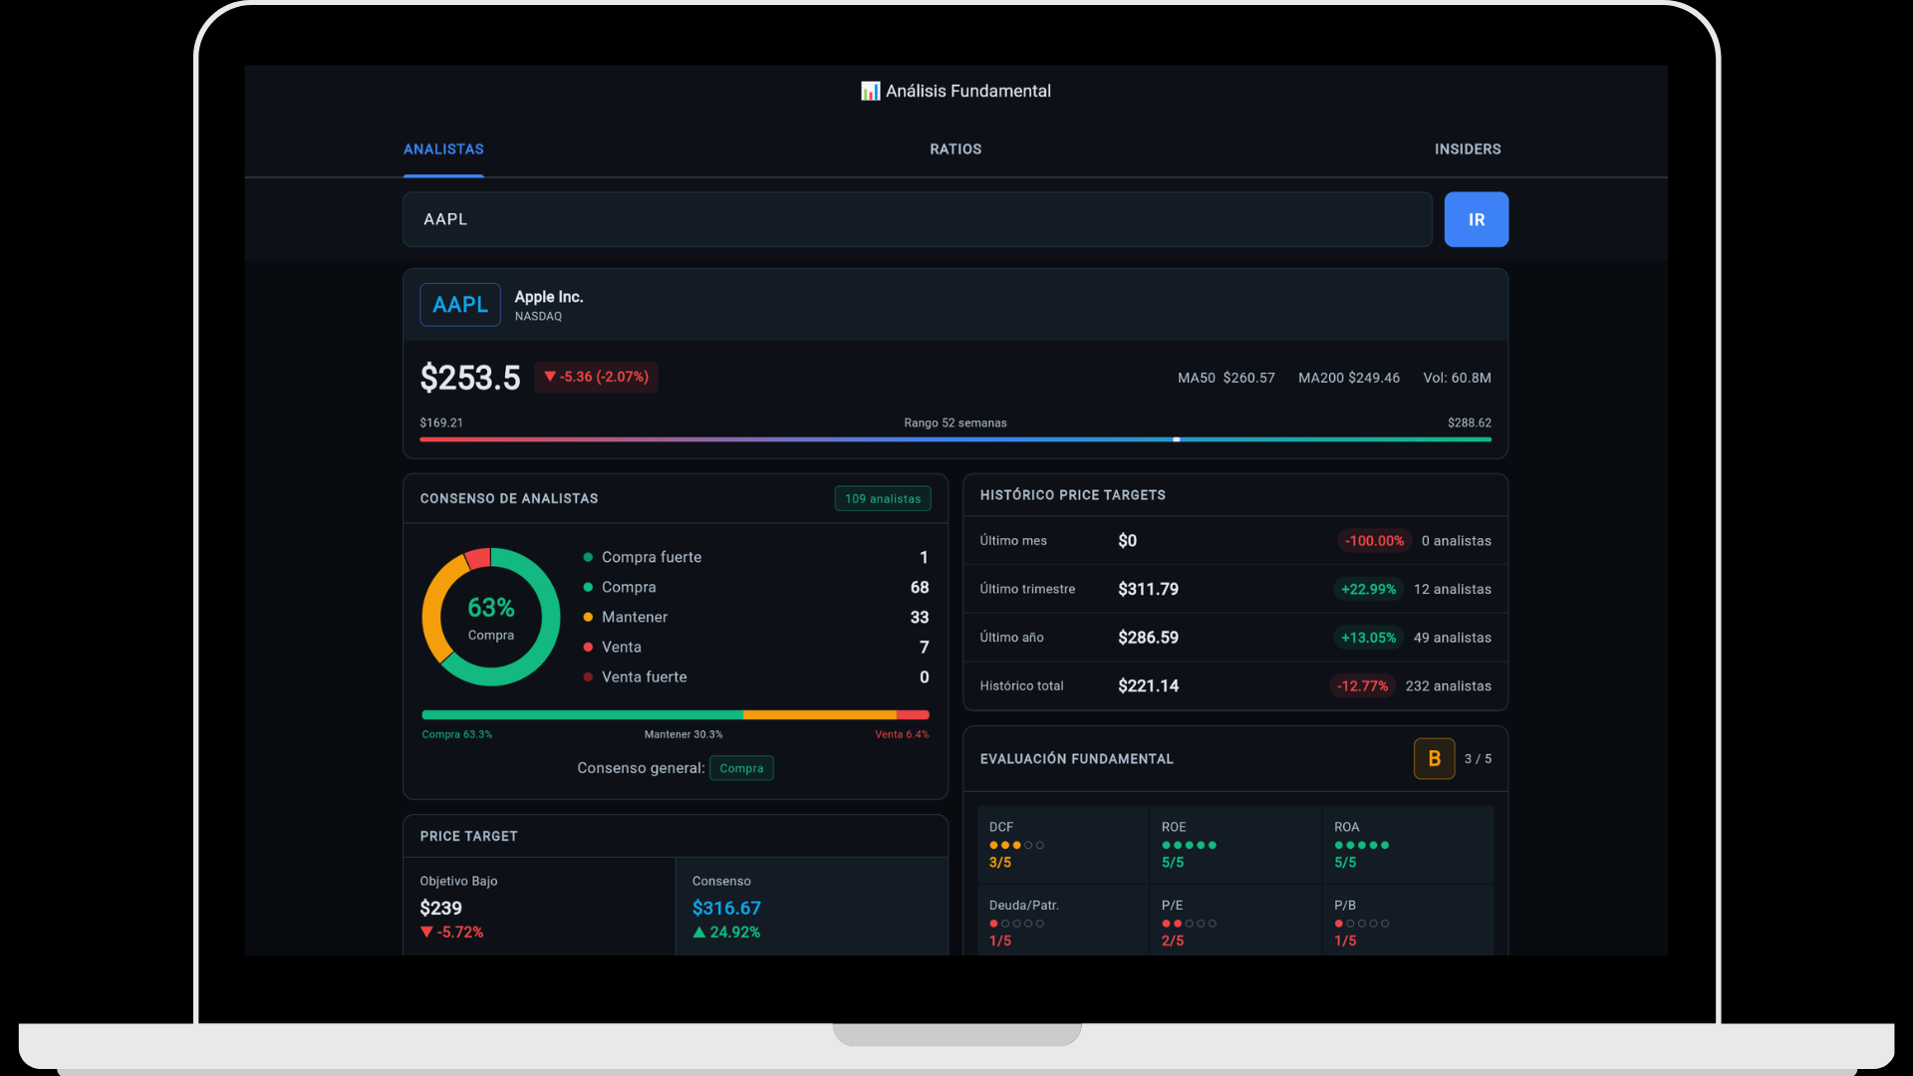
Task: Click the red Venta fuerte legend dot
Action: [x=588, y=676]
